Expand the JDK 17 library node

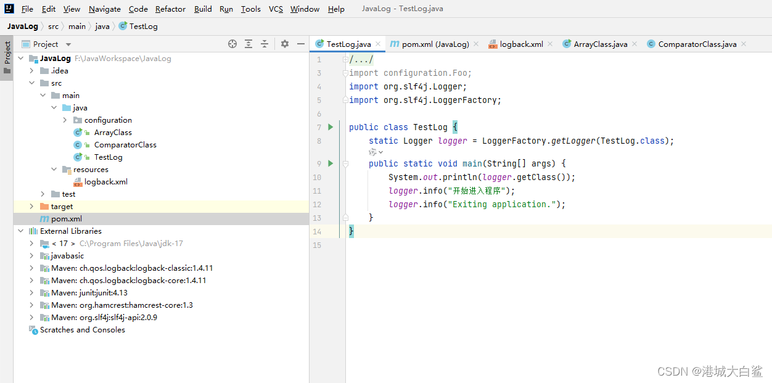click(32, 244)
